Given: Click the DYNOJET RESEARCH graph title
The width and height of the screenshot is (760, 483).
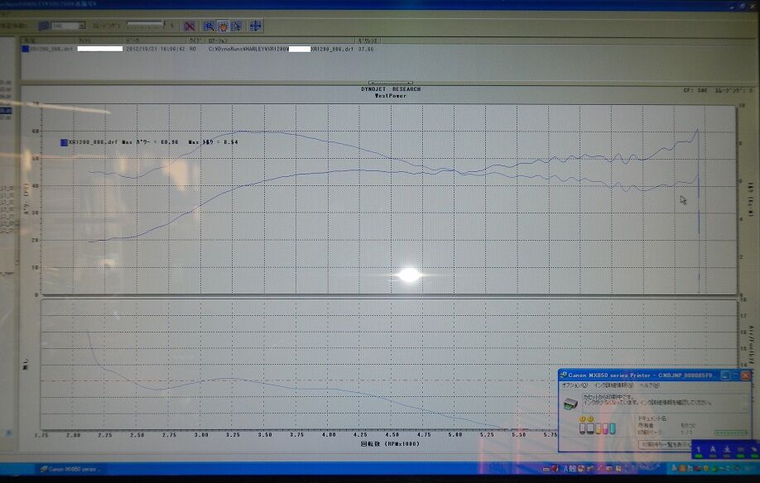Looking at the screenshot, I should (391, 89).
